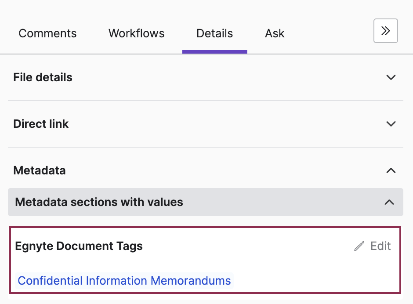Open the Workflows tab

point(137,33)
